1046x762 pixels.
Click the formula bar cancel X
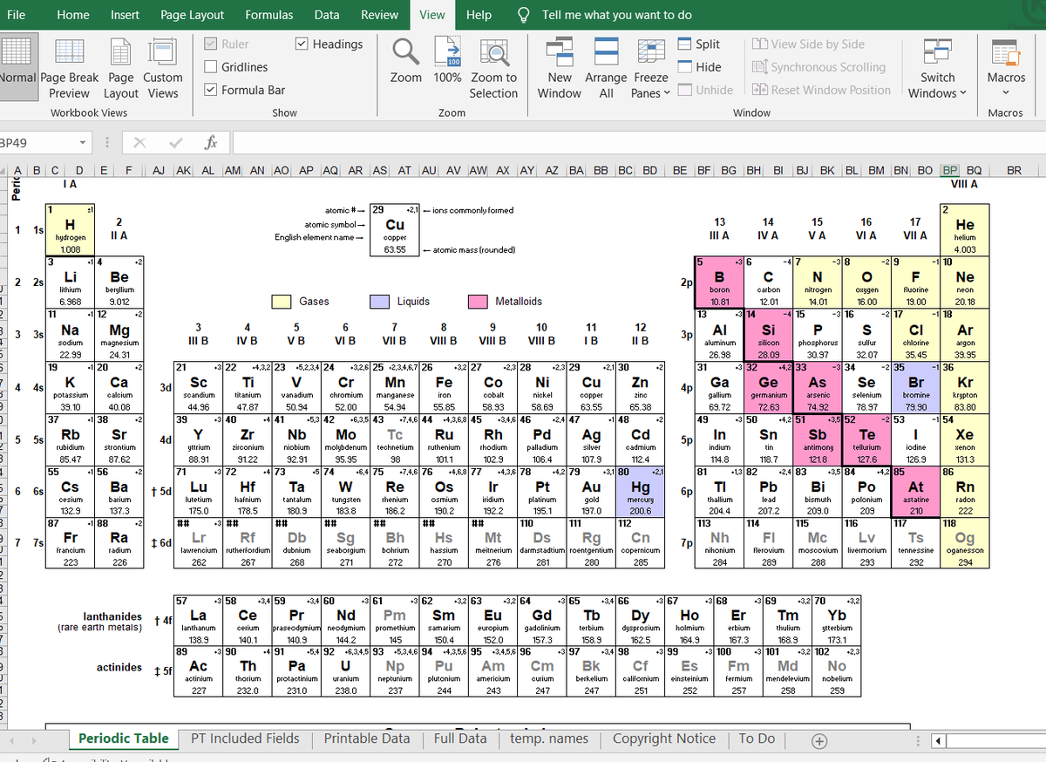pos(139,141)
